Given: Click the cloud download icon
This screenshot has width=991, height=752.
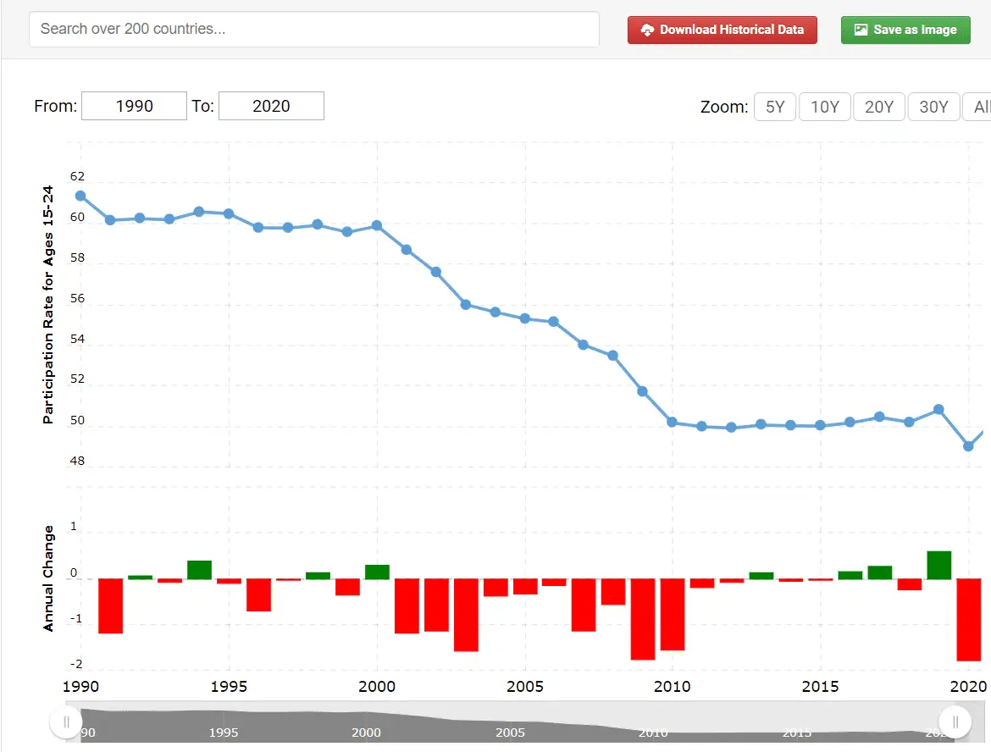Looking at the screenshot, I should click(x=647, y=30).
